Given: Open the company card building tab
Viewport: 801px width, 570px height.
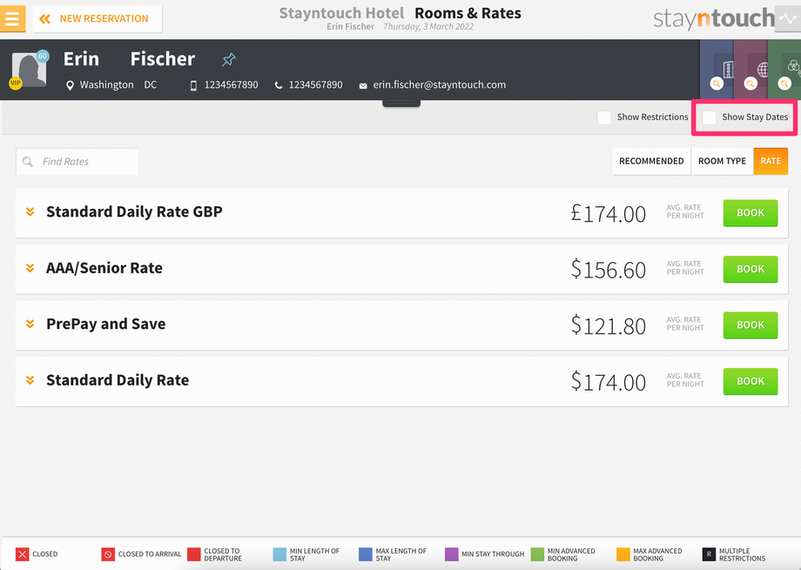Looking at the screenshot, I should [x=717, y=70].
